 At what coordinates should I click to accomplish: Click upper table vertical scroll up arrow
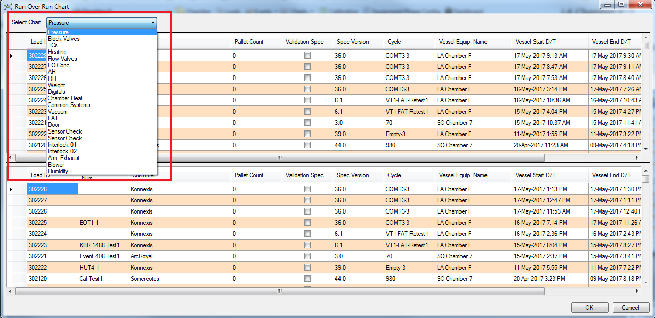(645, 38)
